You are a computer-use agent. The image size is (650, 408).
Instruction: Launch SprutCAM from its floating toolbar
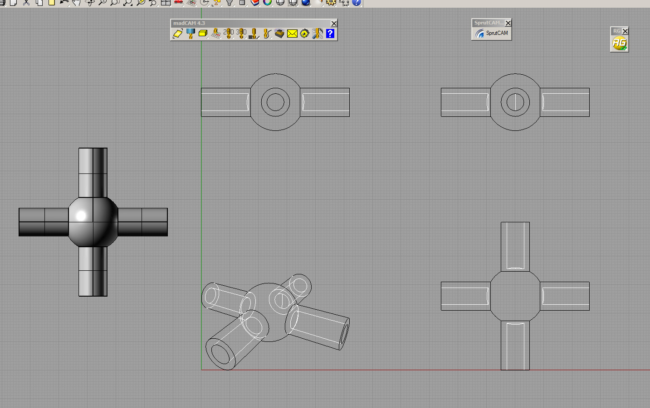click(x=492, y=33)
